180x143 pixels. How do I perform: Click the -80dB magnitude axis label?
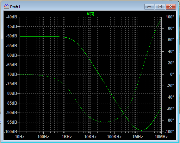coord(11,93)
